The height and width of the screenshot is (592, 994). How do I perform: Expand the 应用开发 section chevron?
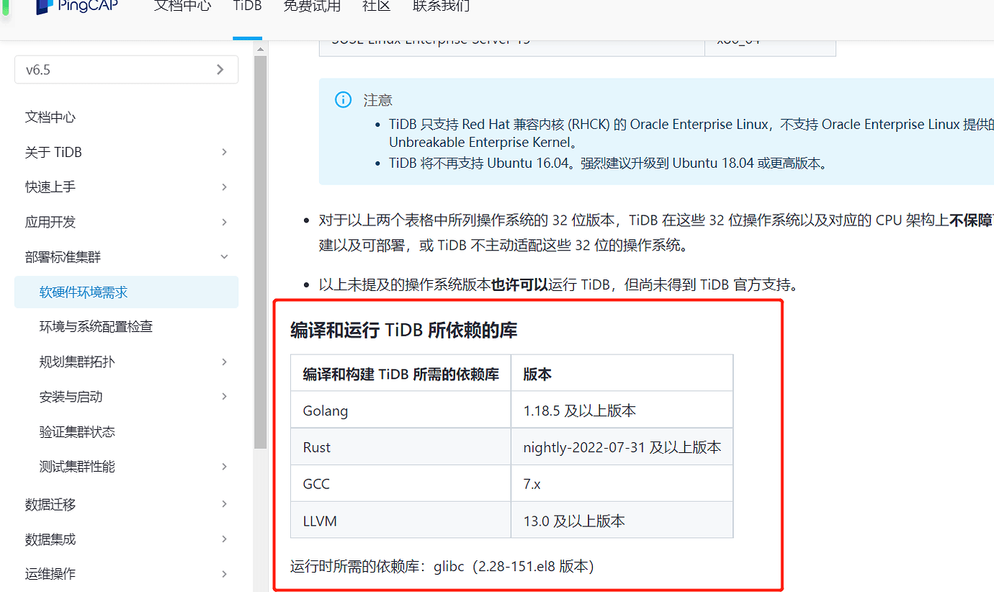[x=224, y=222]
